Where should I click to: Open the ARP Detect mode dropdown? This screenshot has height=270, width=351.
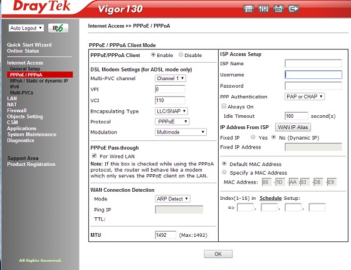172,199
